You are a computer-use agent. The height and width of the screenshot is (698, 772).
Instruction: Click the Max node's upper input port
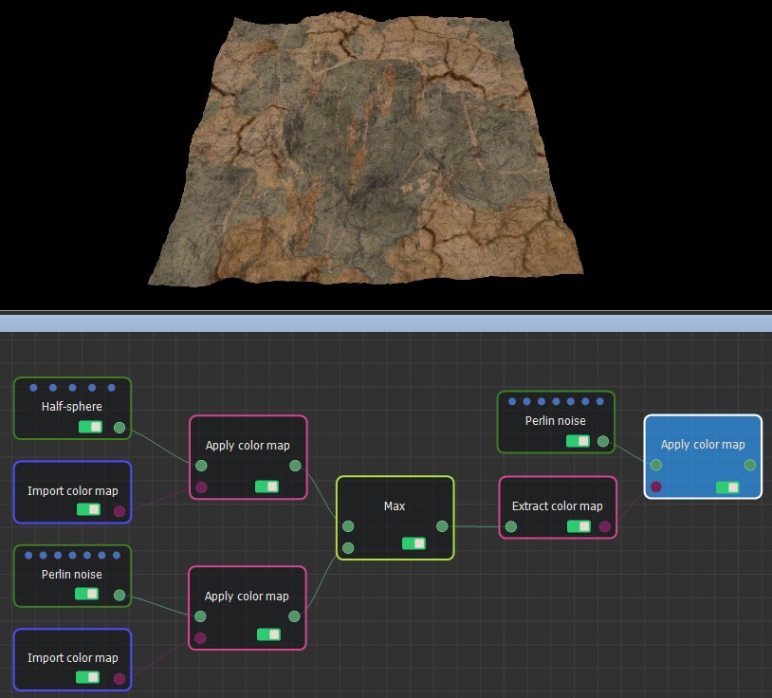[x=348, y=526]
